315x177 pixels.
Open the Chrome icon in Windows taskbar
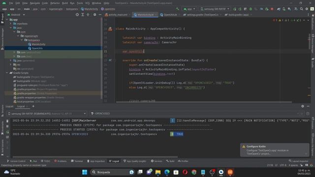tap(194, 172)
